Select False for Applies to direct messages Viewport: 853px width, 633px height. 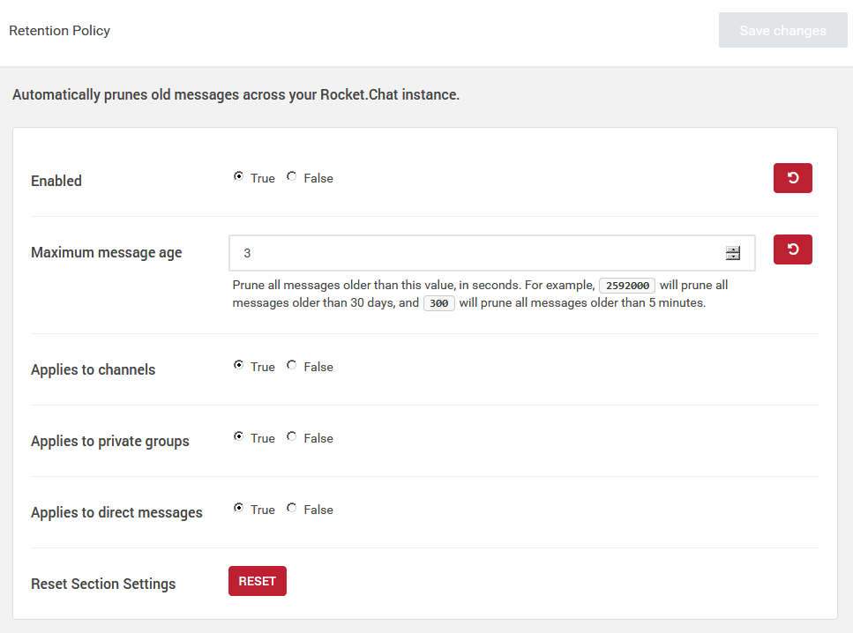tap(292, 508)
